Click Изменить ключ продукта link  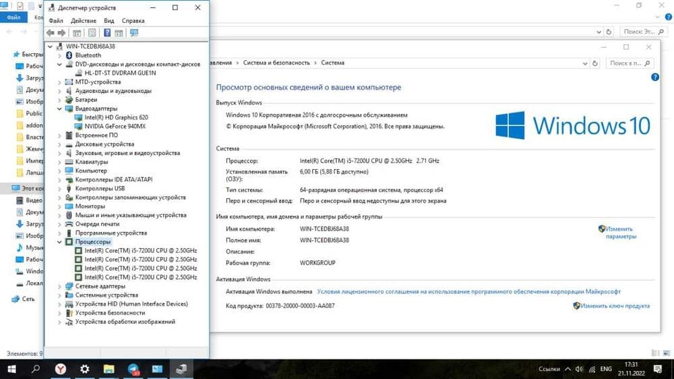click(x=615, y=306)
